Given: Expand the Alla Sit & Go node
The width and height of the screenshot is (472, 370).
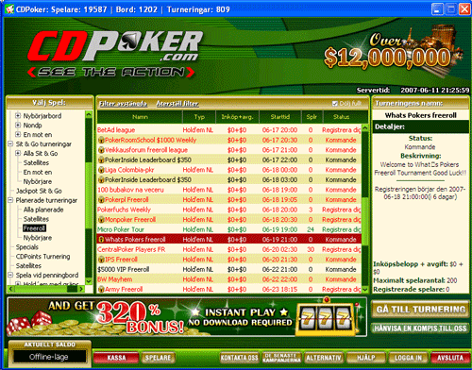Looking at the screenshot, I should [x=18, y=153].
